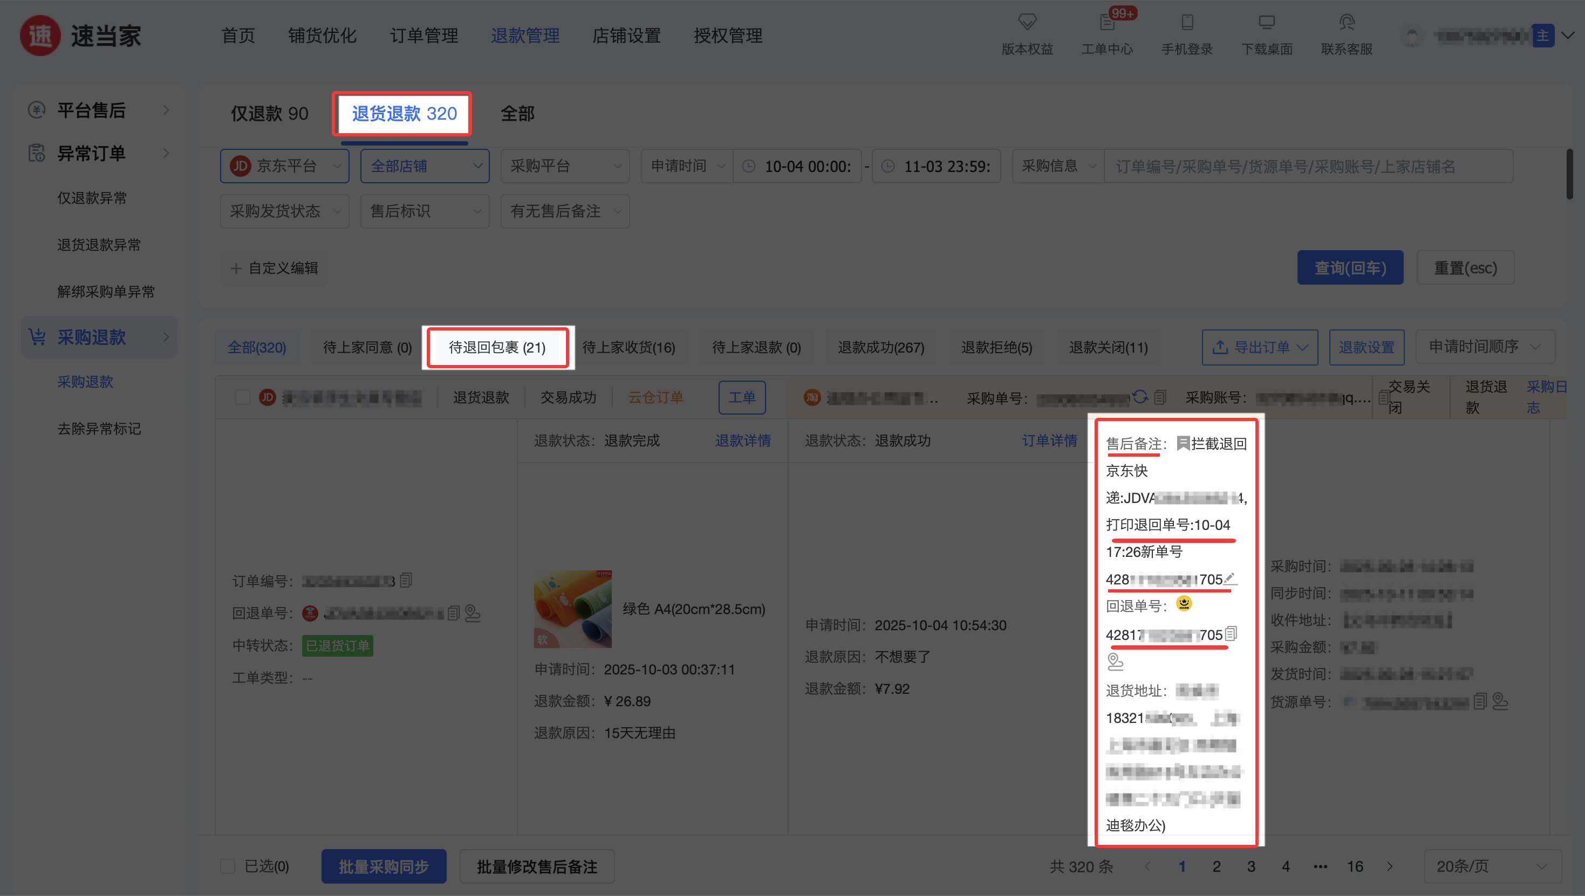1585x896 pixels.
Task: Click the 手机登录 phone icon
Action: pyautogui.click(x=1187, y=23)
